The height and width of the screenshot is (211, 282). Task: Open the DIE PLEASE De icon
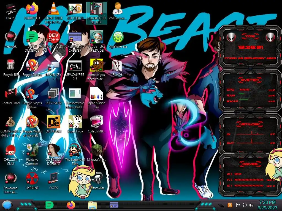coord(54,124)
